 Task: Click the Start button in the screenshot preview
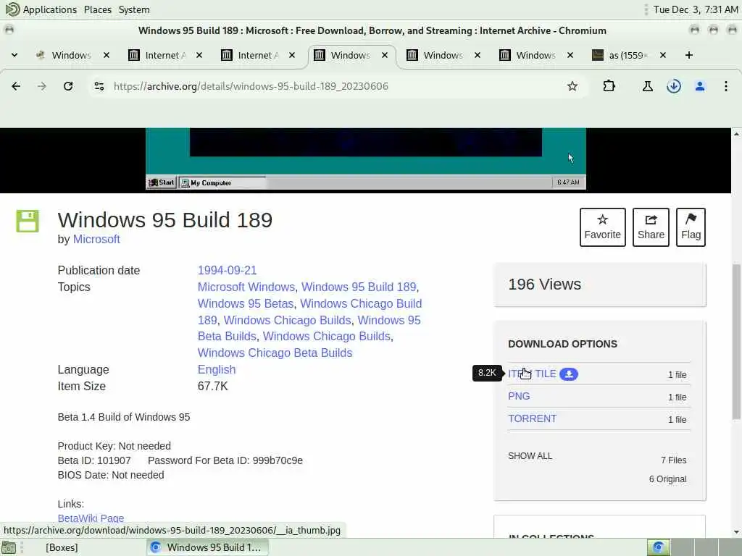coord(162,182)
